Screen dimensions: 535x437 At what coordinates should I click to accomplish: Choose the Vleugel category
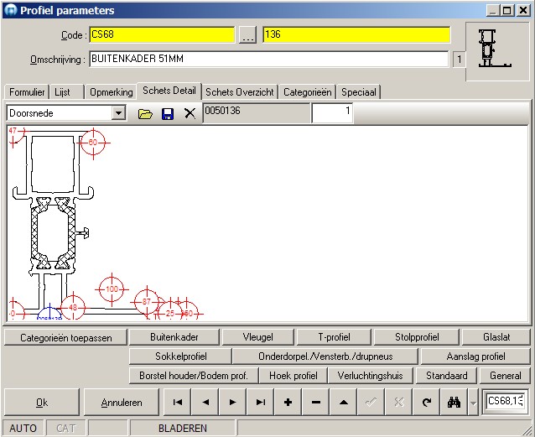coord(258,337)
